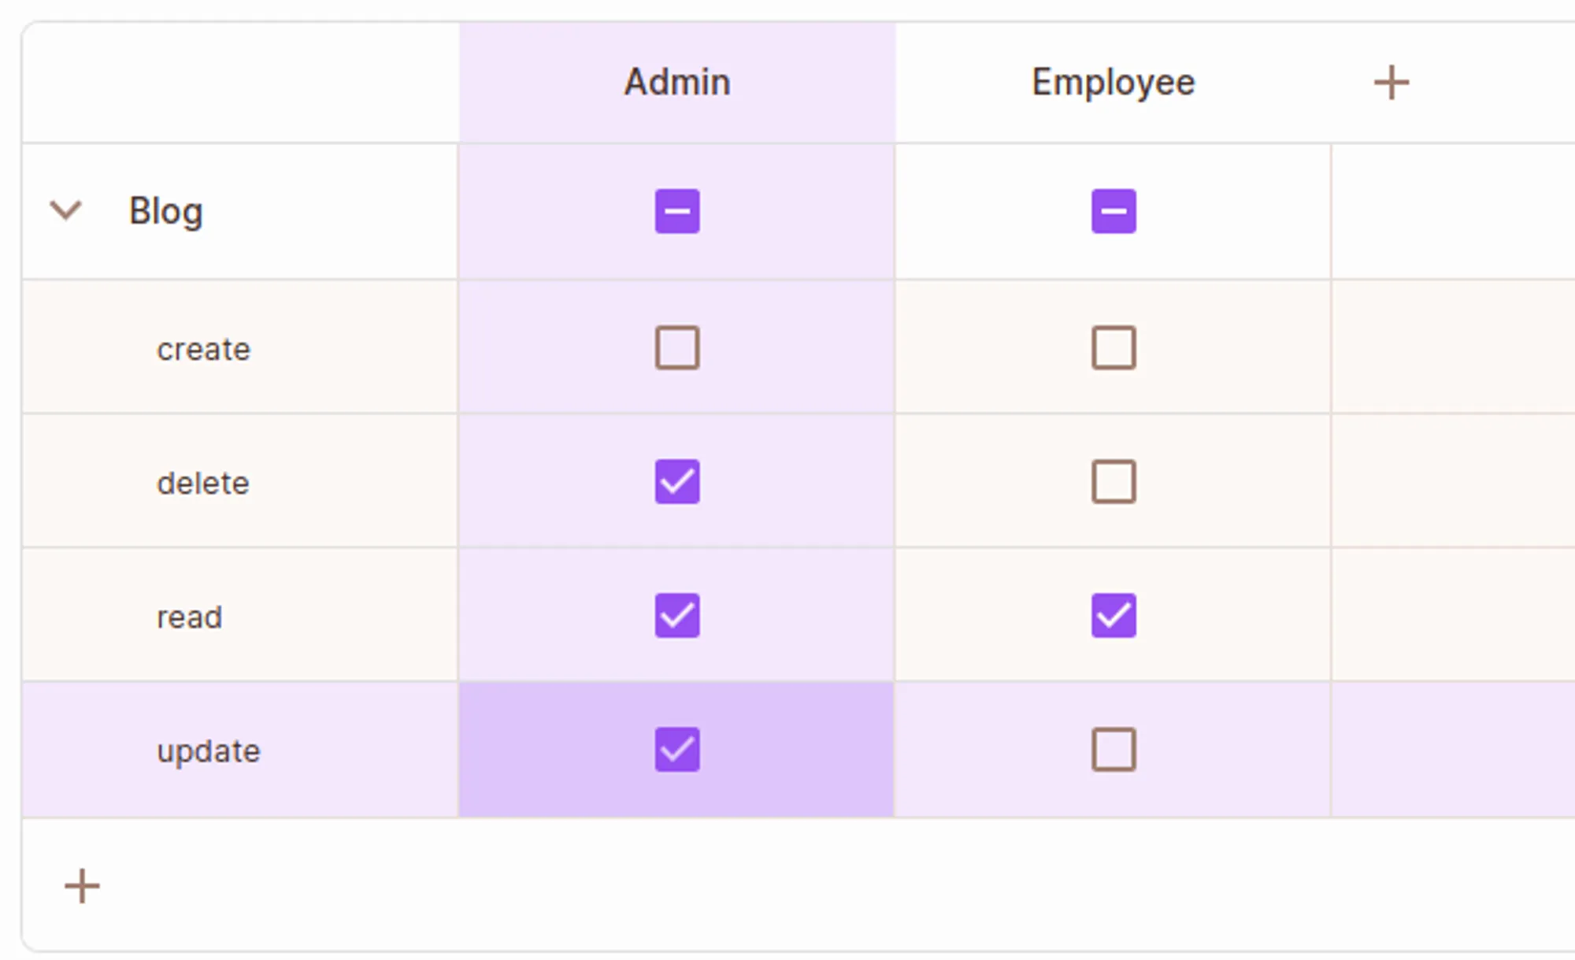The height and width of the screenshot is (960, 1575).
Task: Click the delete action row label
Action: tap(203, 483)
